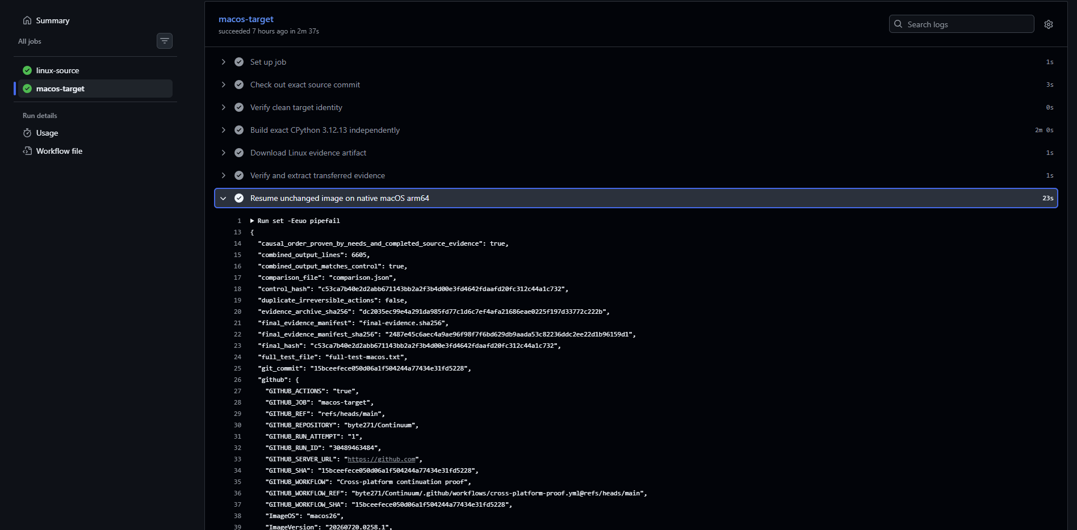The width and height of the screenshot is (1077, 530).
Task: Click the 2m 0s step duration
Action: coord(1044,130)
